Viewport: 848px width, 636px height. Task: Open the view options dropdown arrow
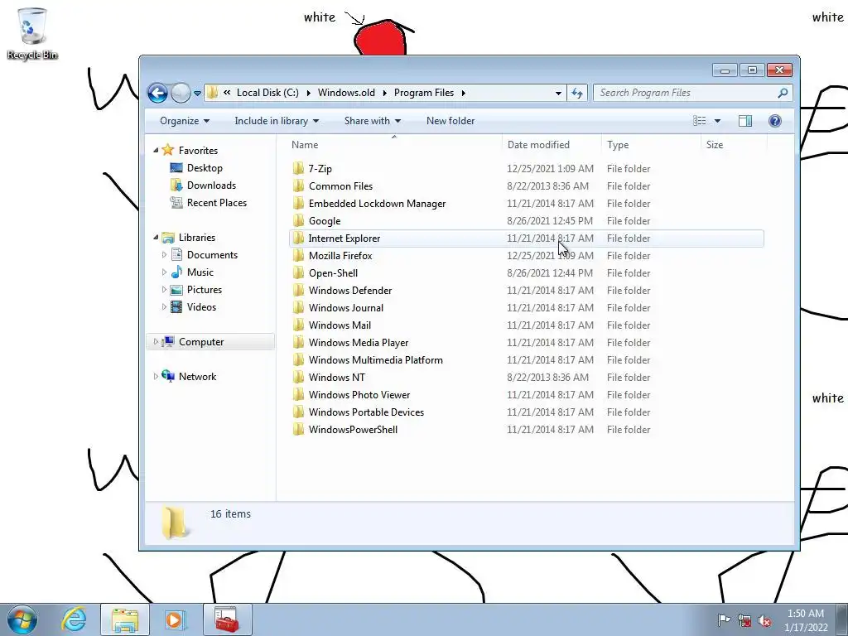[x=718, y=121]
